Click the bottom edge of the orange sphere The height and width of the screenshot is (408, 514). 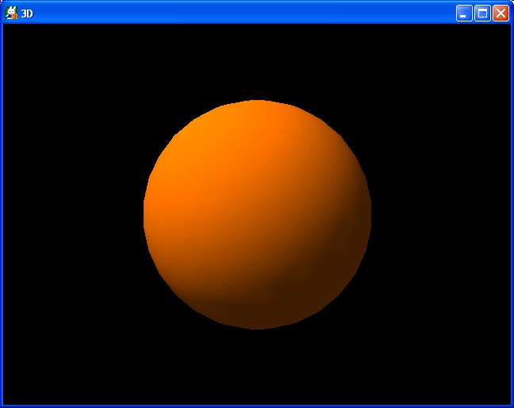(257, 325)
